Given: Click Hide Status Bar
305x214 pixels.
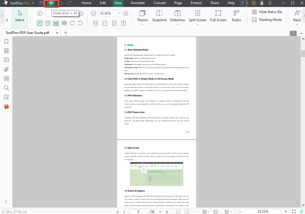Looking at the screenshot, I should tap(267, 12).
